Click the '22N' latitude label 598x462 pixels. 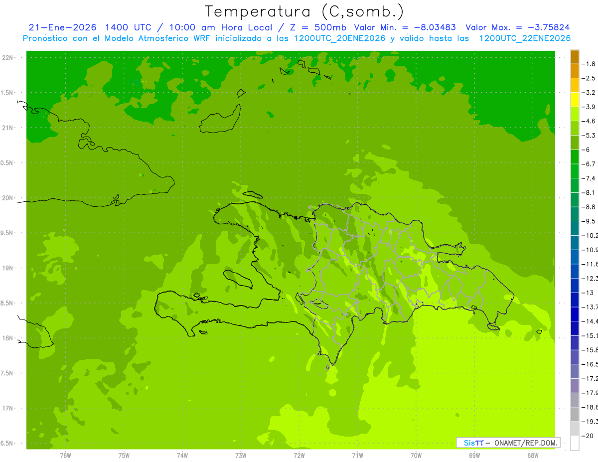click(8, 58)
